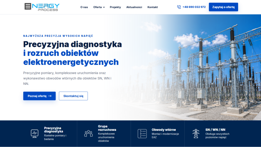
Task: Open the Projekty page
Action: tap(115, 7)
